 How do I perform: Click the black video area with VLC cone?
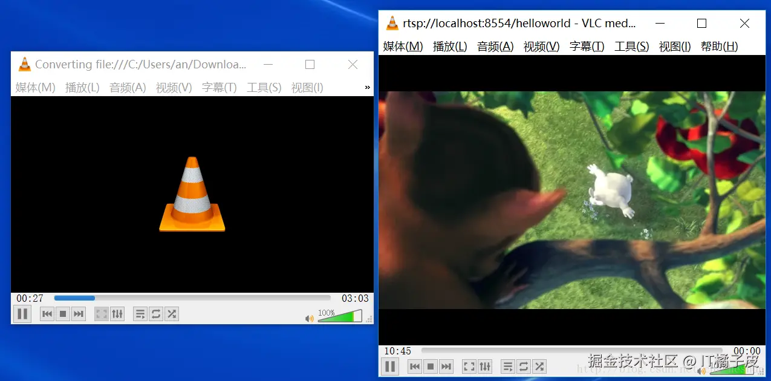[x=192, y=194]
